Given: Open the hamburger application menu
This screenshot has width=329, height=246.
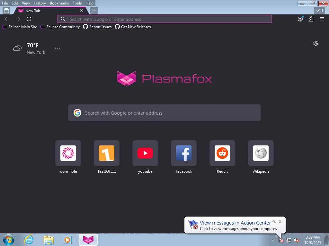Looking at the screenshot, I should (x=322, y=19).
